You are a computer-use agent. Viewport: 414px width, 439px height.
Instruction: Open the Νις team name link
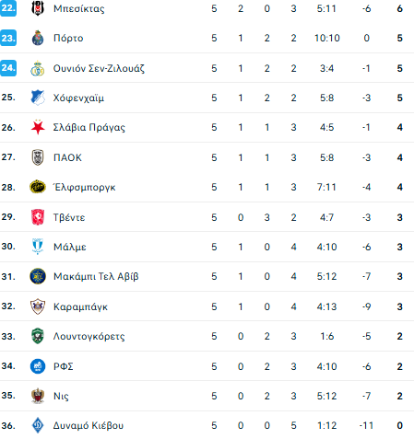click(x=61, y=396)
